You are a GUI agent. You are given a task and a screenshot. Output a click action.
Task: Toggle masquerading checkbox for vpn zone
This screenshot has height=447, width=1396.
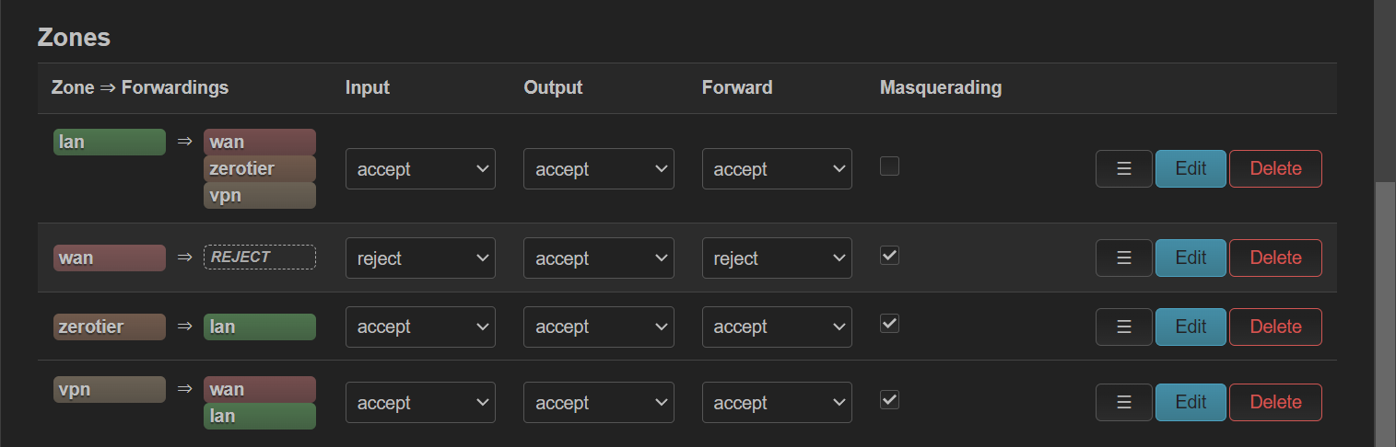pos(889,399)
